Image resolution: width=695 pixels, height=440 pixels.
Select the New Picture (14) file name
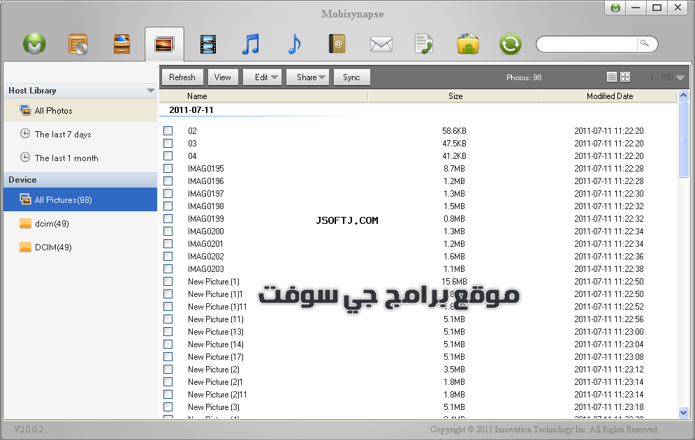click(215, 344)
